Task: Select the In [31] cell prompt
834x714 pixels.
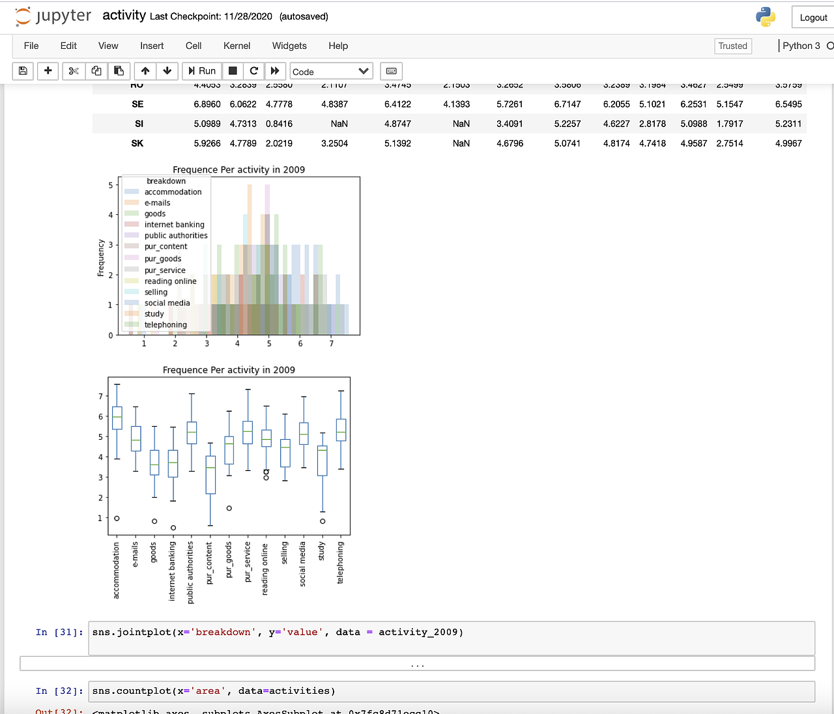Action: pyautogui.click(x=59, y=632)
